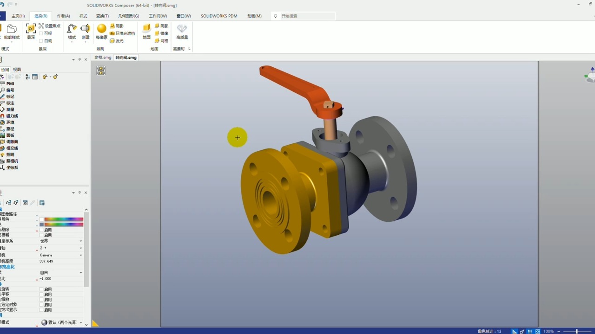Toggle the ground 阴影 shadow option

click(x=161, y=26)
